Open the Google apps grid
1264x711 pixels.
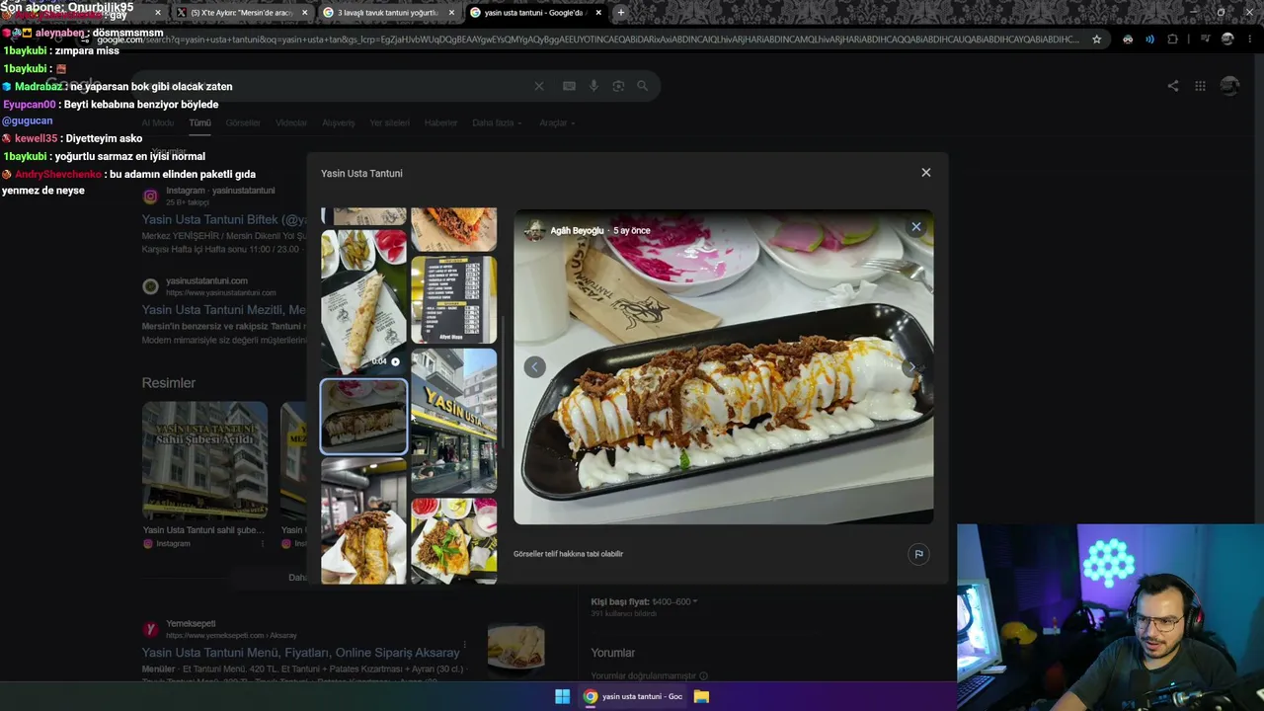(x=1200, y=86)
